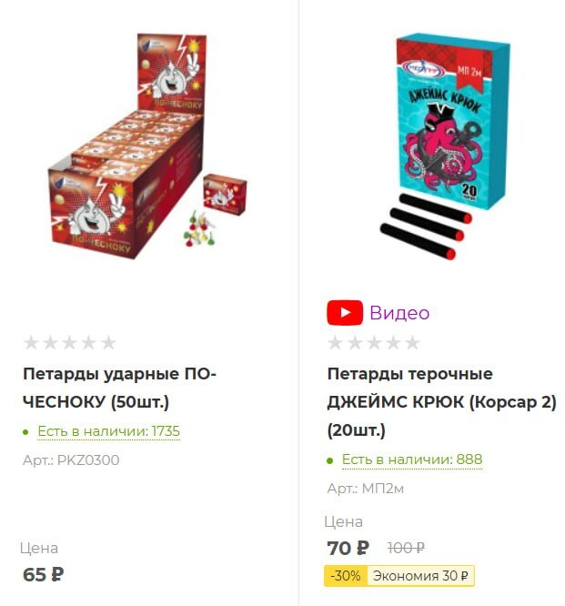The width and height of the screenshot is (565, 606).
Task: Rate ПО-ЧЕСНОКУ with third star
Action: pos(69,342)
